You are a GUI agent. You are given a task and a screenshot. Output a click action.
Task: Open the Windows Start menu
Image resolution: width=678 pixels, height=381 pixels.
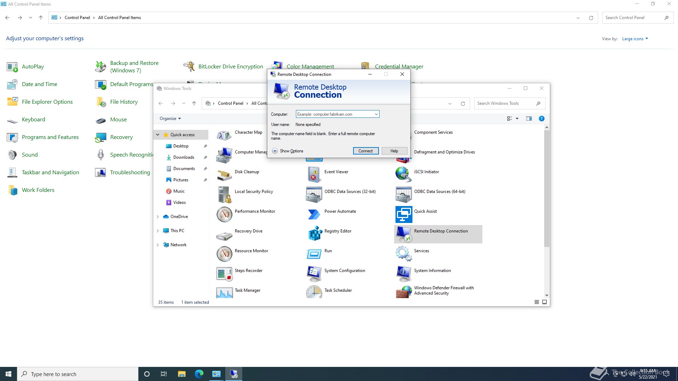pos(8,374)
